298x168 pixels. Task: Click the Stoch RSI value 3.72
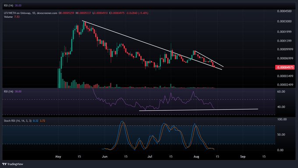43,121
